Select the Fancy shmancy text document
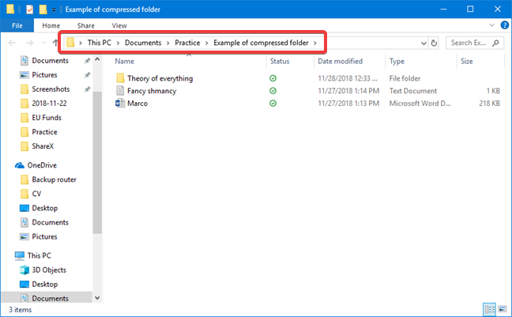 [x=152, y=91]
